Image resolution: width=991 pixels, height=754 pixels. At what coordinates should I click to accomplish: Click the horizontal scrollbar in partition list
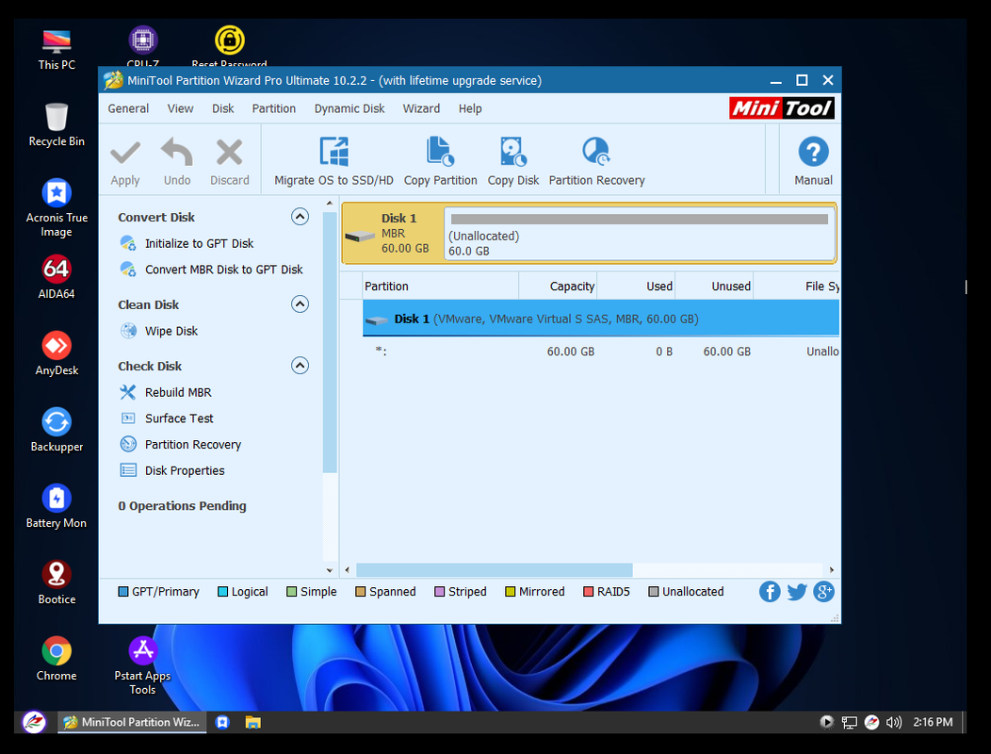[495, 570]
